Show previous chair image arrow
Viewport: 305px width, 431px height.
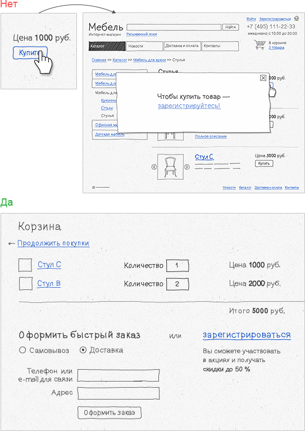pyautogui.click(x=154, y=167)
